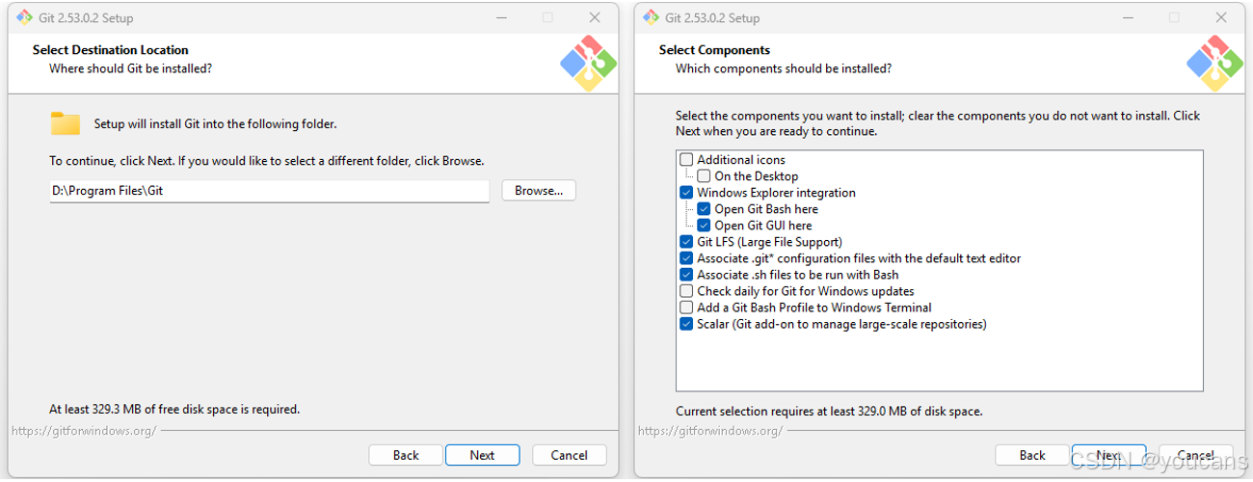
Task: Toggle Open Git Bash here checkbox
Action: click(704, 209)
